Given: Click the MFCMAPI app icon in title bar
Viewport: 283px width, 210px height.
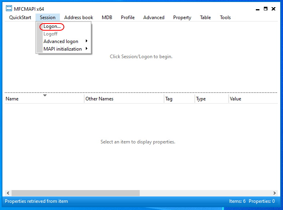Looking at the screenshot, I should click(x=9, y=8).
